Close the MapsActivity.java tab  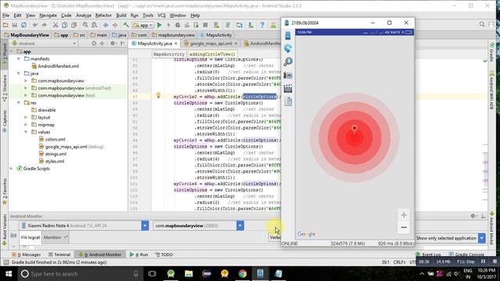(176, 44)
